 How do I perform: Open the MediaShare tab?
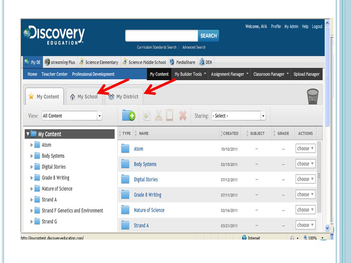point(182,62)
